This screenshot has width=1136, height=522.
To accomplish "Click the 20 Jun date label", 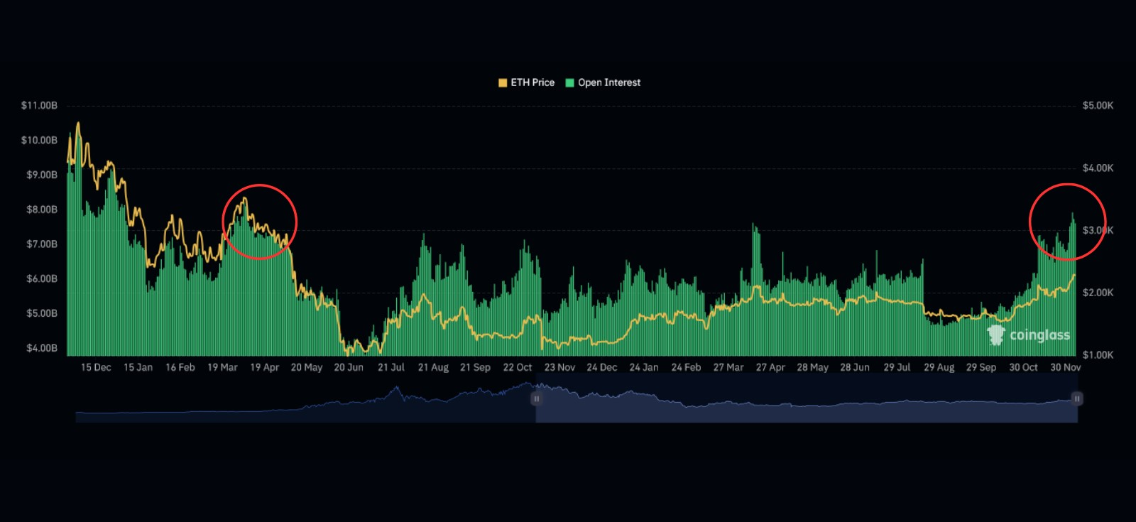I will [x=349, y=368].
